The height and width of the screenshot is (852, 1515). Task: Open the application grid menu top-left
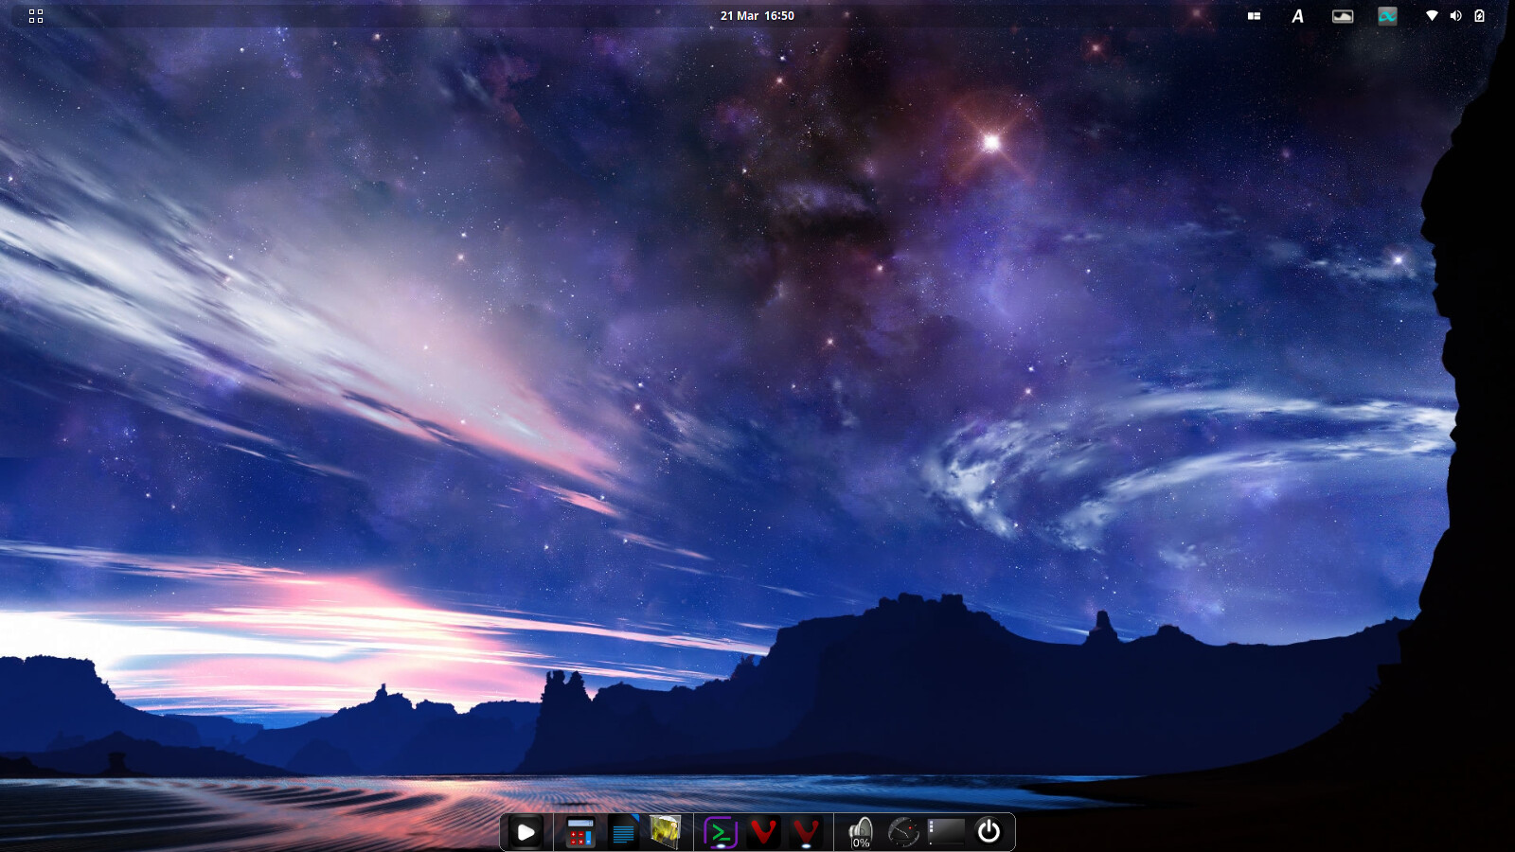pyautogui.click(x=35, y=15)
